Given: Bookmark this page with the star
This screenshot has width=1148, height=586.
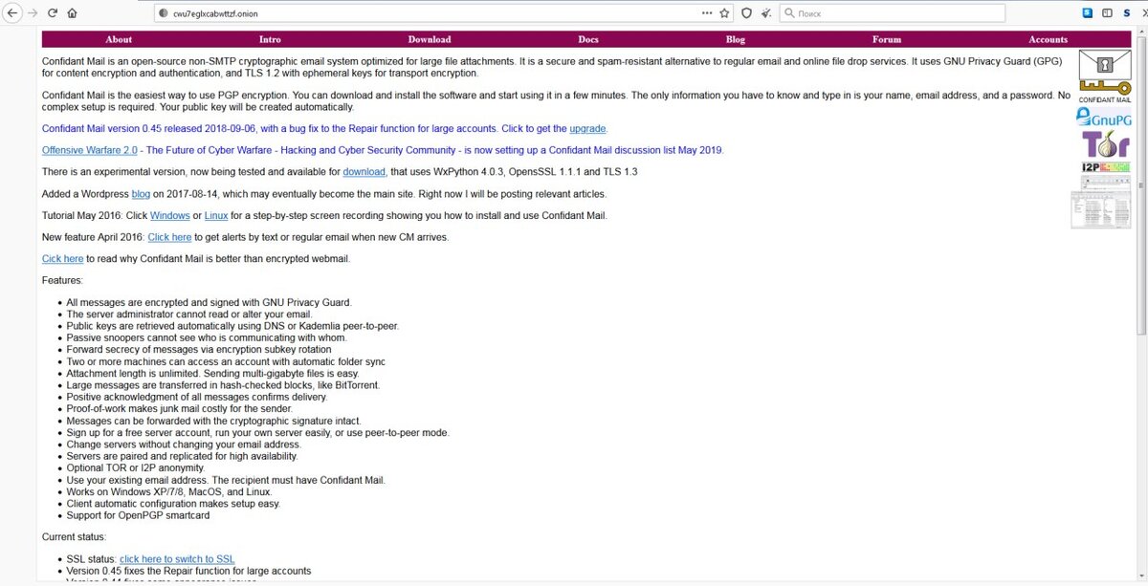Looking at the screenshot, I should click(724, 13).
